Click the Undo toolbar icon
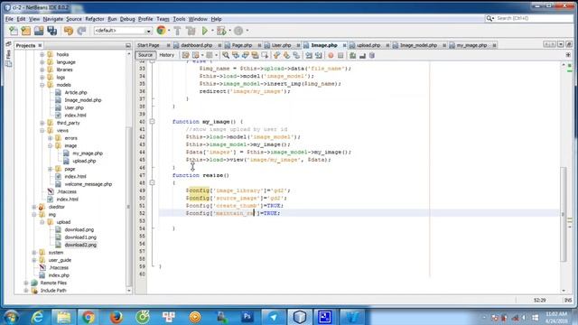Screen dimensions: 578x325 pos(69,31)
